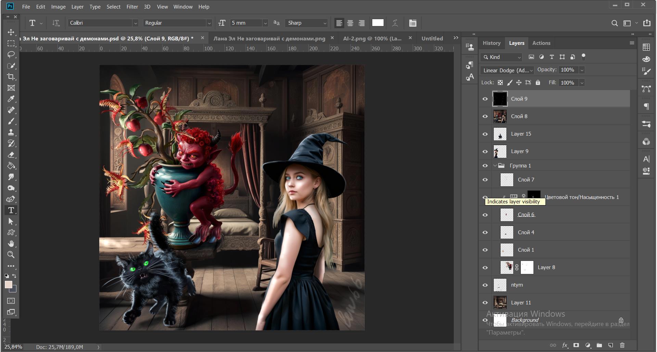Select the Zoom tool in toolbar
This screenshot has width=657, height=352.
click(11, 254)
